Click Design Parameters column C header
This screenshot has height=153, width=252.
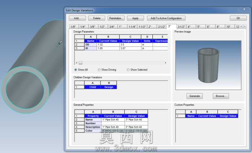click(130, 37)
